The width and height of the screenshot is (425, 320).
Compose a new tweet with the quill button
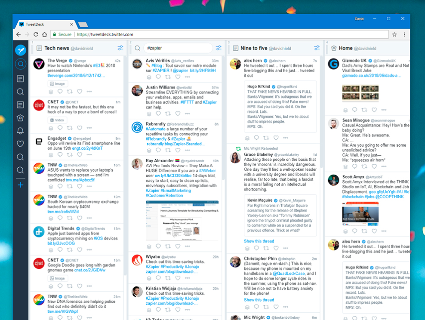point(21,50)
